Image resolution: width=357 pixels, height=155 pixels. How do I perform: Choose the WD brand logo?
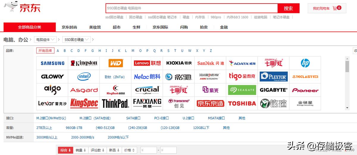(115, 63)
